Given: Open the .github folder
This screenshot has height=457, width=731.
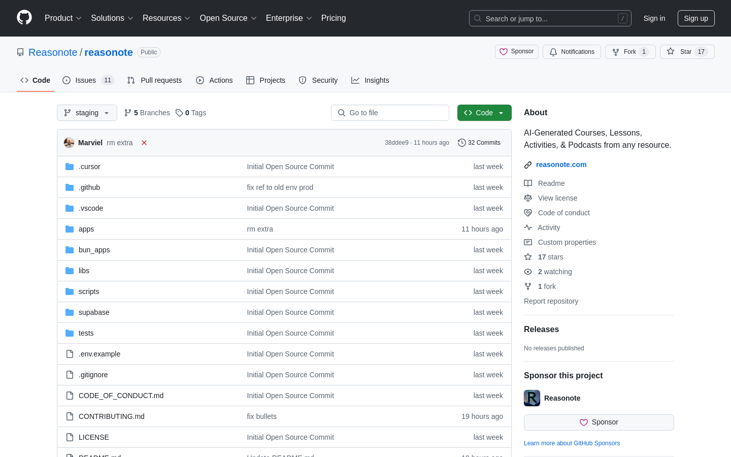Looking at the screenshot, I should tap(89, 187).
